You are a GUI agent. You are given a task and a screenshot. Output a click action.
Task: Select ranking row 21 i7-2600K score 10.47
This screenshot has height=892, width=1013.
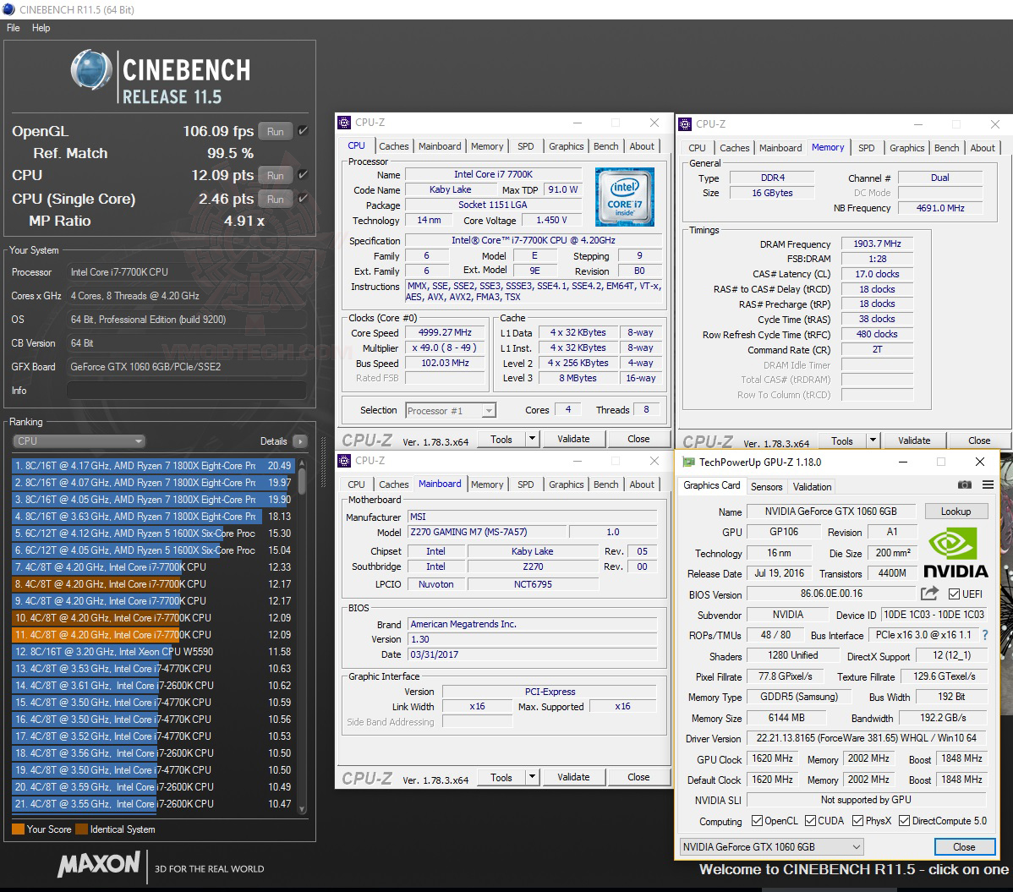click(x=154, y=804)
